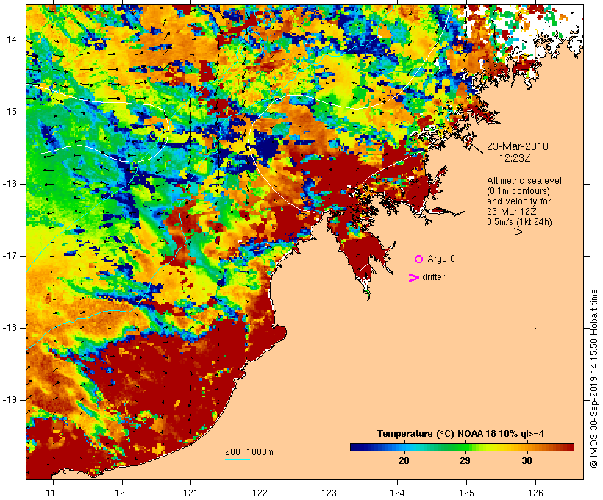Click longitude label '124'
This screenshot has height=500, width=603.
(398, 493)
